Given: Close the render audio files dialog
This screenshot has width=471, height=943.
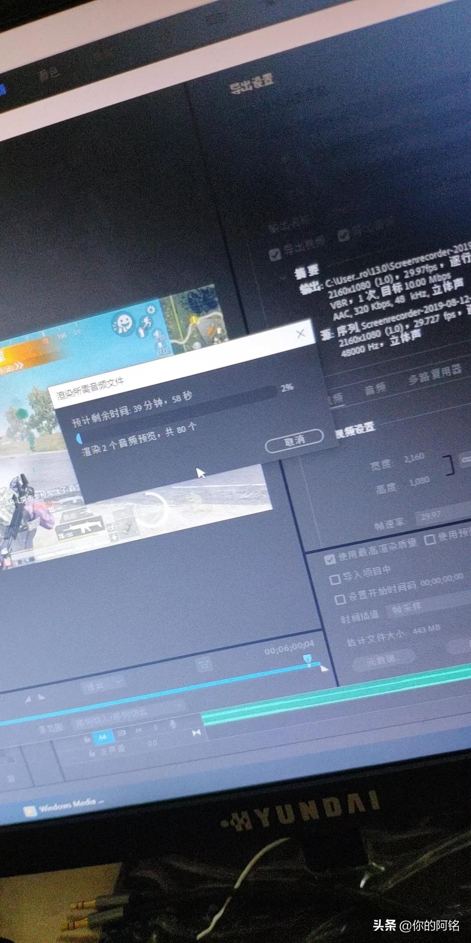Looking at the screenshot, I should click(301, 334).
